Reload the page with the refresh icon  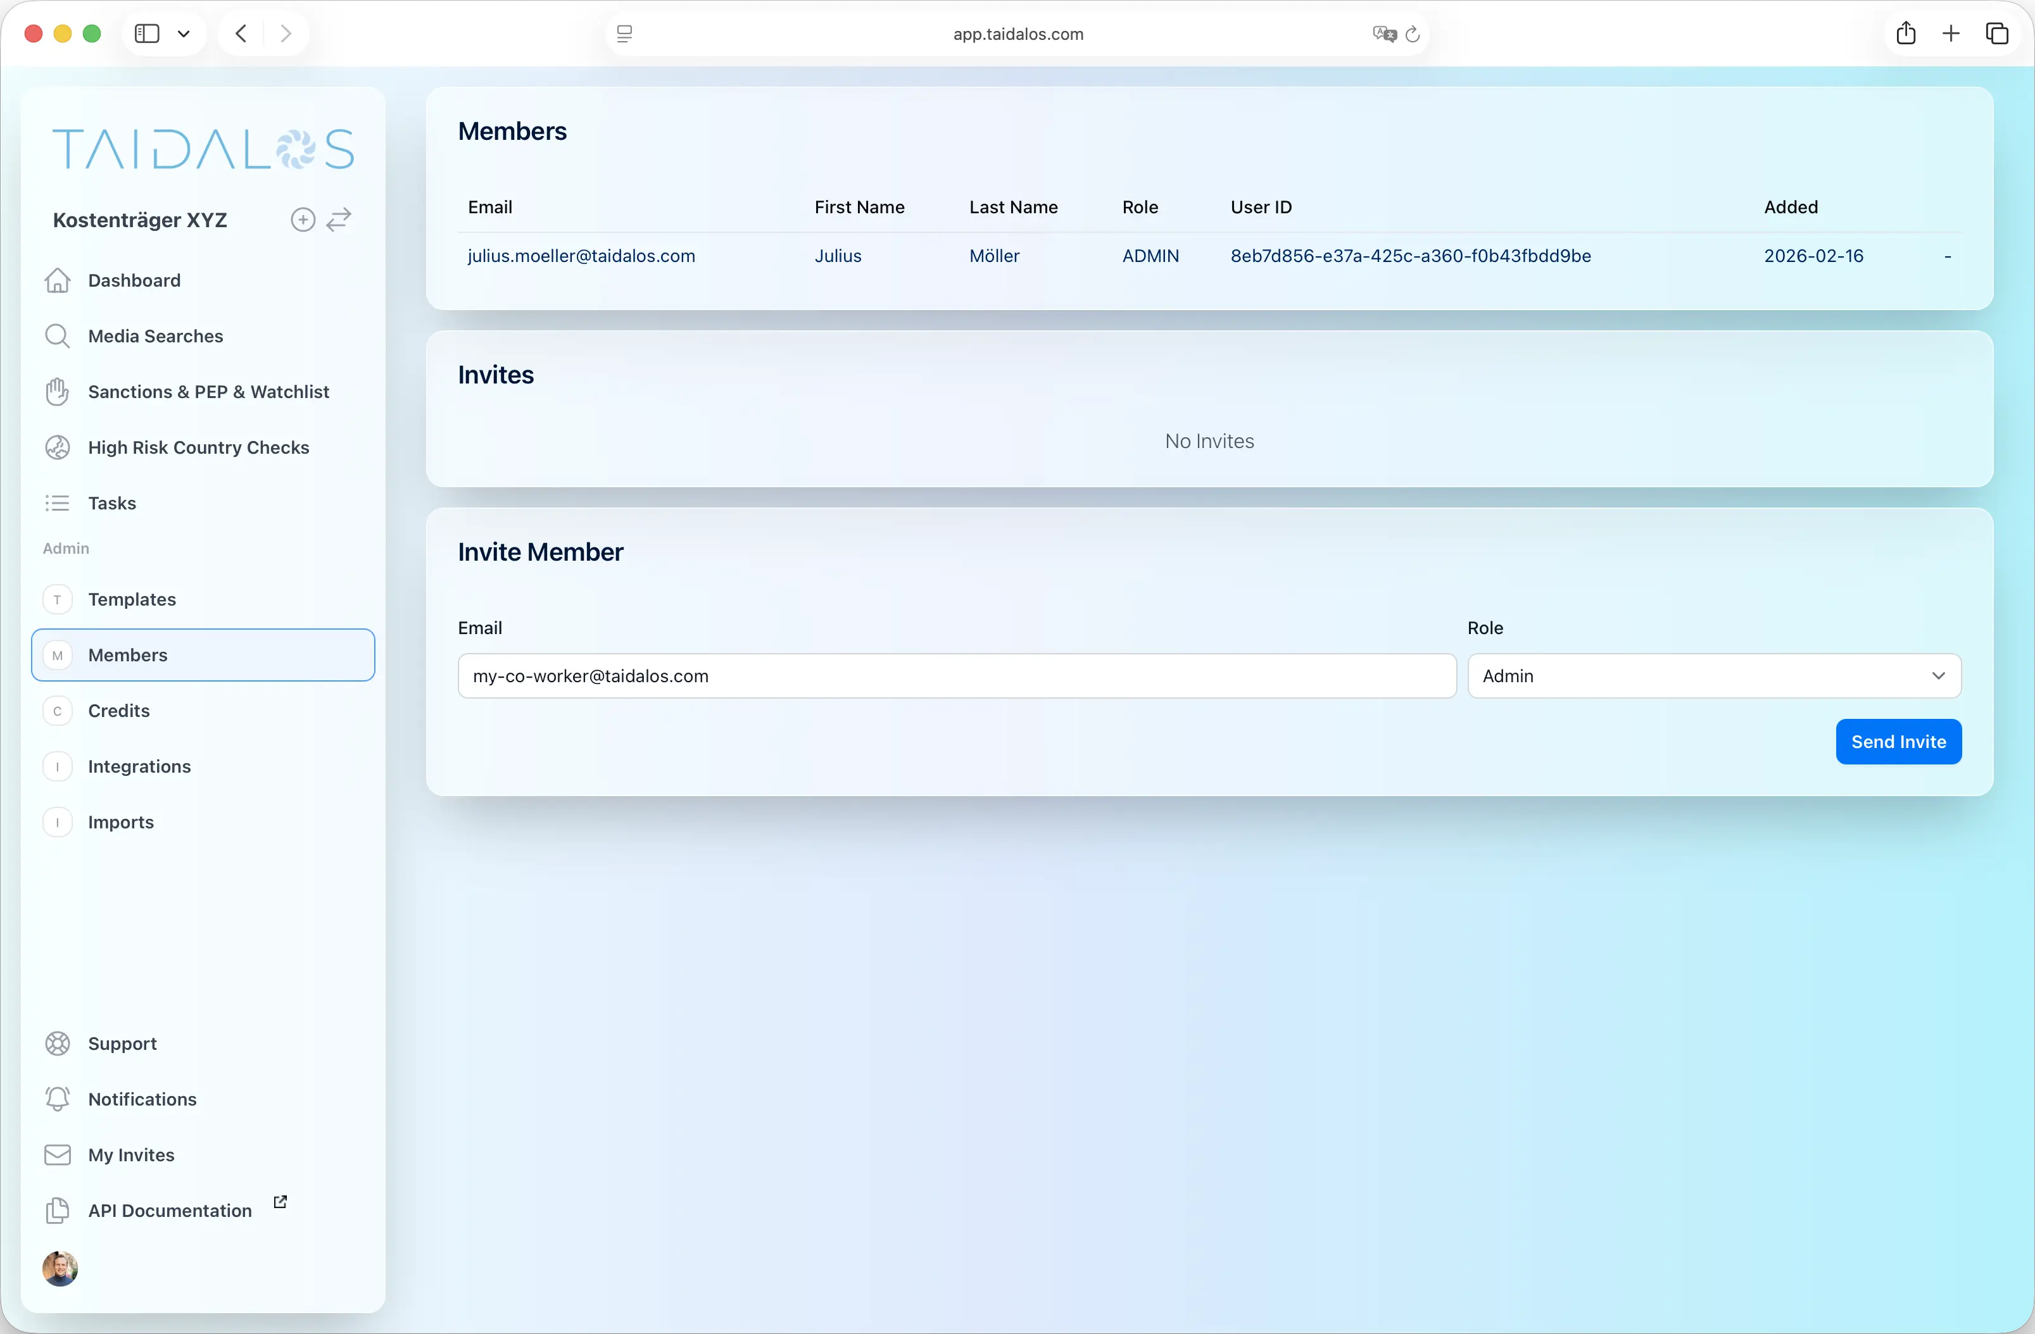(1413, 34)
